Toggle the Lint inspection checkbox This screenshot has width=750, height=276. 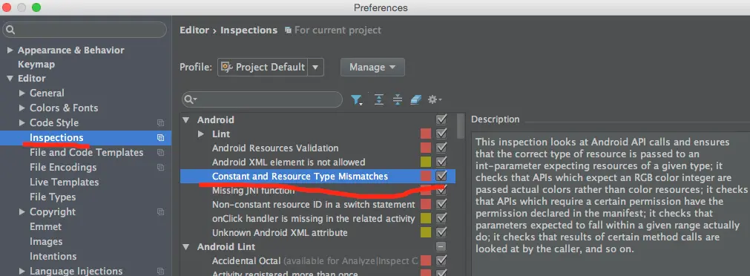pos(441,134)
